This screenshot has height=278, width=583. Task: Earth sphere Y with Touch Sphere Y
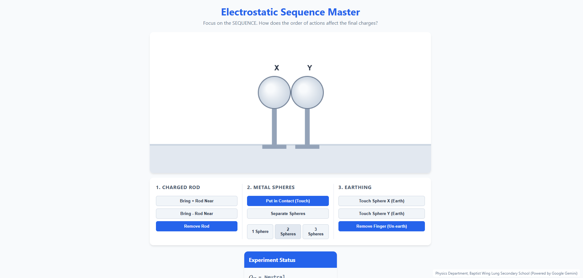point(382,213)
